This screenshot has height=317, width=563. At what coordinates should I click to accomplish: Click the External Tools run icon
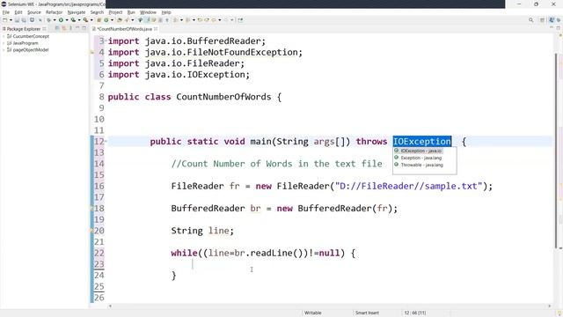85,20
